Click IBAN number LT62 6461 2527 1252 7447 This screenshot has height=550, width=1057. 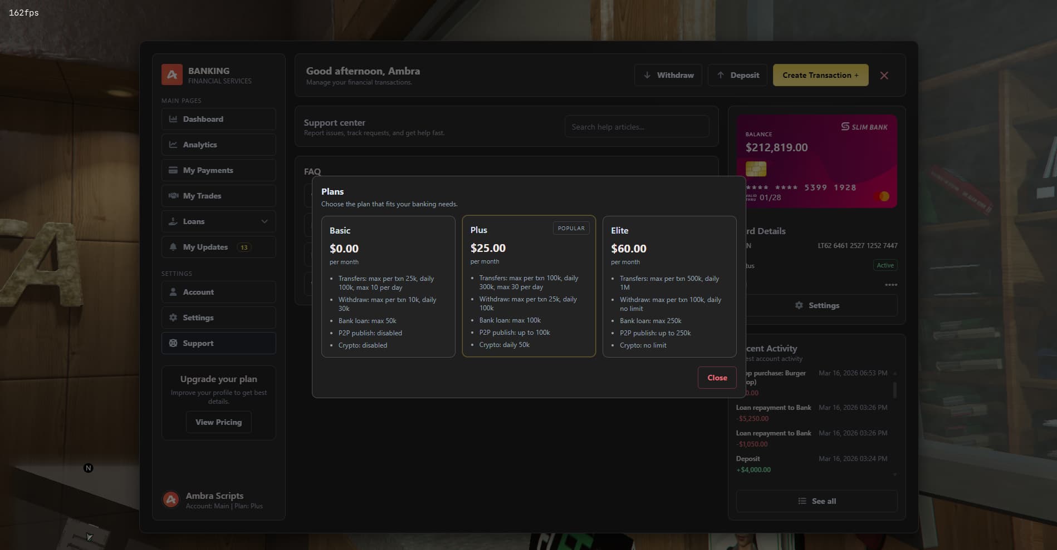tap(858, 245)
